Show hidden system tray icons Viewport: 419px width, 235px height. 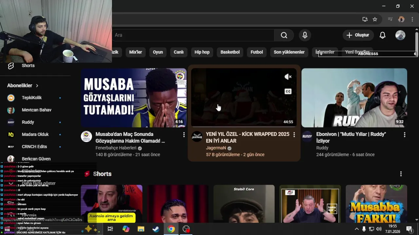coord(356,229)
